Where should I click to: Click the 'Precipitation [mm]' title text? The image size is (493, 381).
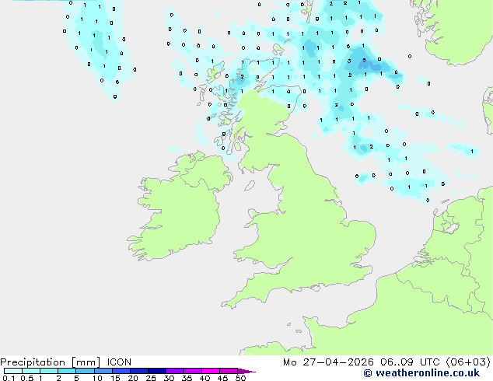pyautogui.click(x=51, y=362)
